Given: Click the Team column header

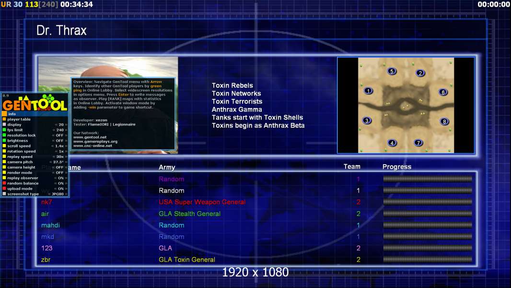Looking at the screenshot, I should (x=352, y=167).
